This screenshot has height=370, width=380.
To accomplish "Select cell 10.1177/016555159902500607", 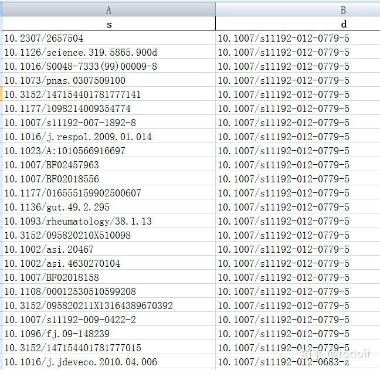I will click(108, 192).
